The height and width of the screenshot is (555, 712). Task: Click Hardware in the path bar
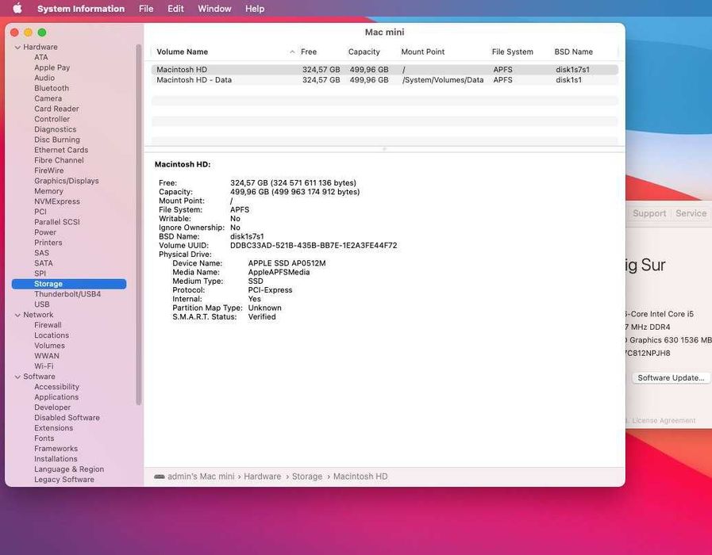263,477
